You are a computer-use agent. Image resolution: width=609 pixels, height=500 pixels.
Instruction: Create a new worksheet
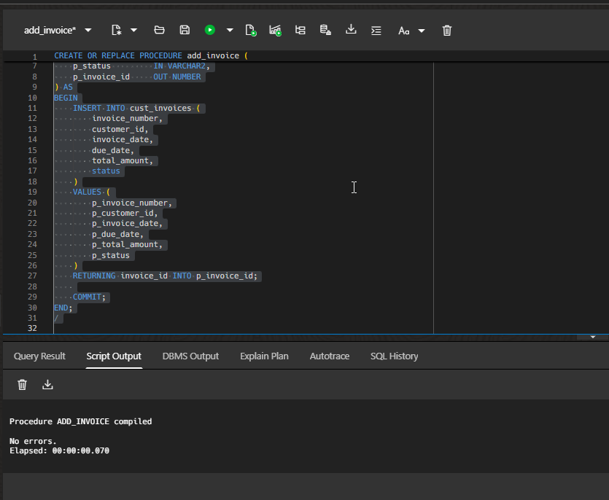click(x=117, y=30)
